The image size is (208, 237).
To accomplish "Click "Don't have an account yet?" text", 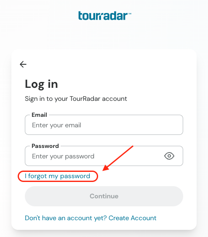I will click(66, 218).
